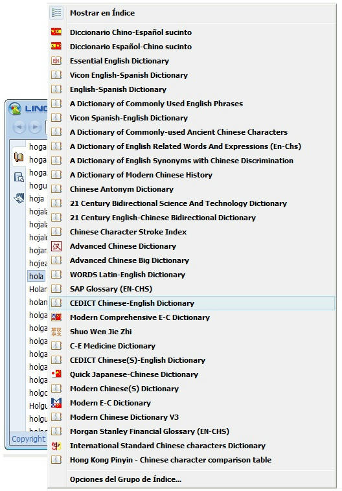Choose Hong Kong Pinyin comparison table
The width and height of the screenshot is (342, 491).
coord(192,460)
